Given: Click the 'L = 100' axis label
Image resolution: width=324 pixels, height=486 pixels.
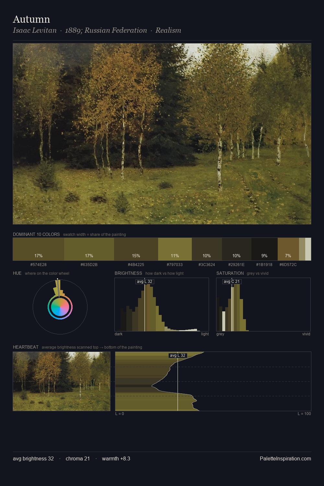Looking at the screenshot, I should pos(304,414).
